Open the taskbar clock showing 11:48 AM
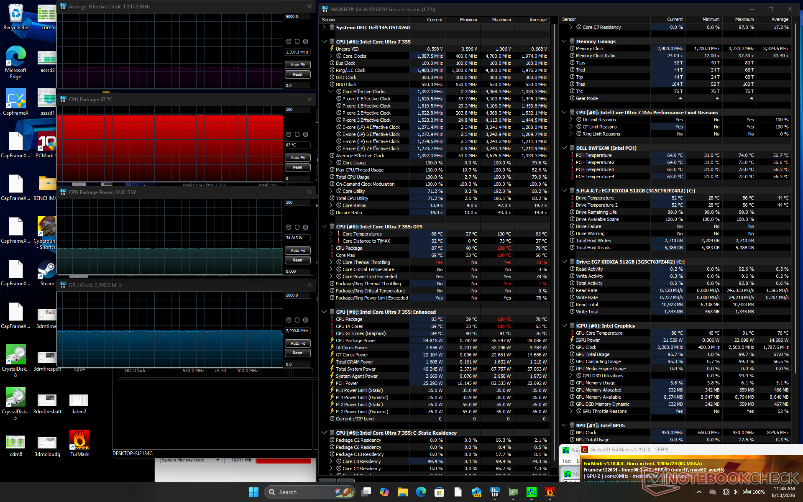This screenshot has width=803, height=502. [784, 492]
